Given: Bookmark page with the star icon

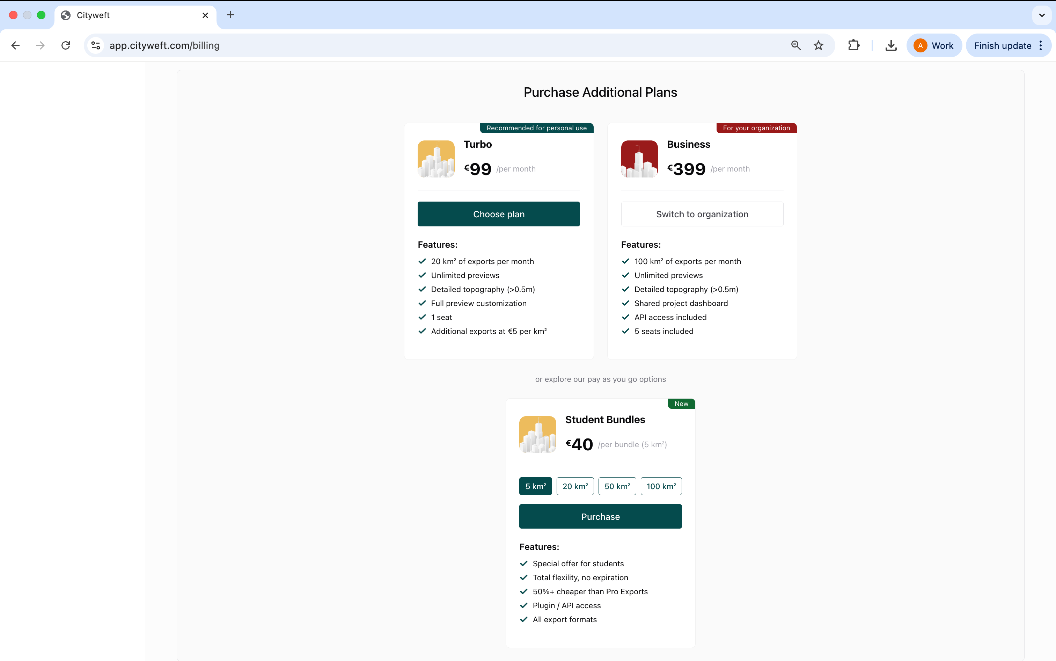Looking at the screenshot, I should (x=818, y=45).
